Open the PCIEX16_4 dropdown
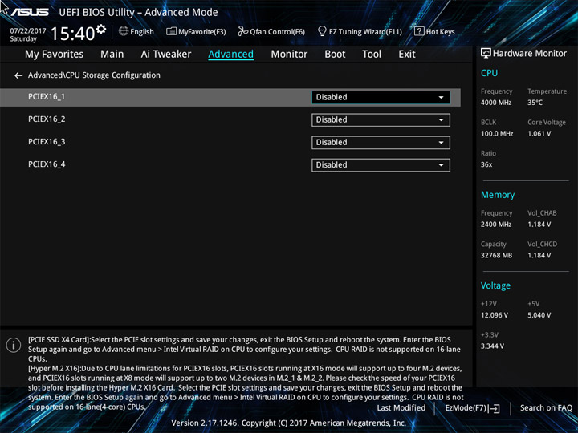578x433 pixels. (381, 165)
